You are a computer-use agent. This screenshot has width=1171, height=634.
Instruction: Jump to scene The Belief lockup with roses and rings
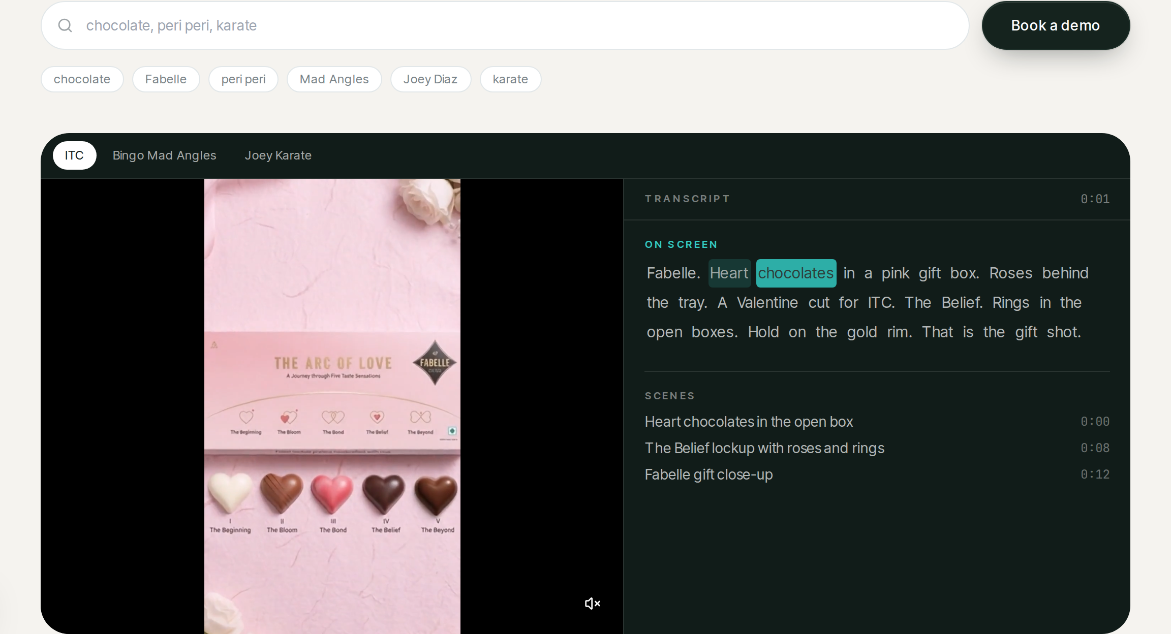click(x=877, y=448)
